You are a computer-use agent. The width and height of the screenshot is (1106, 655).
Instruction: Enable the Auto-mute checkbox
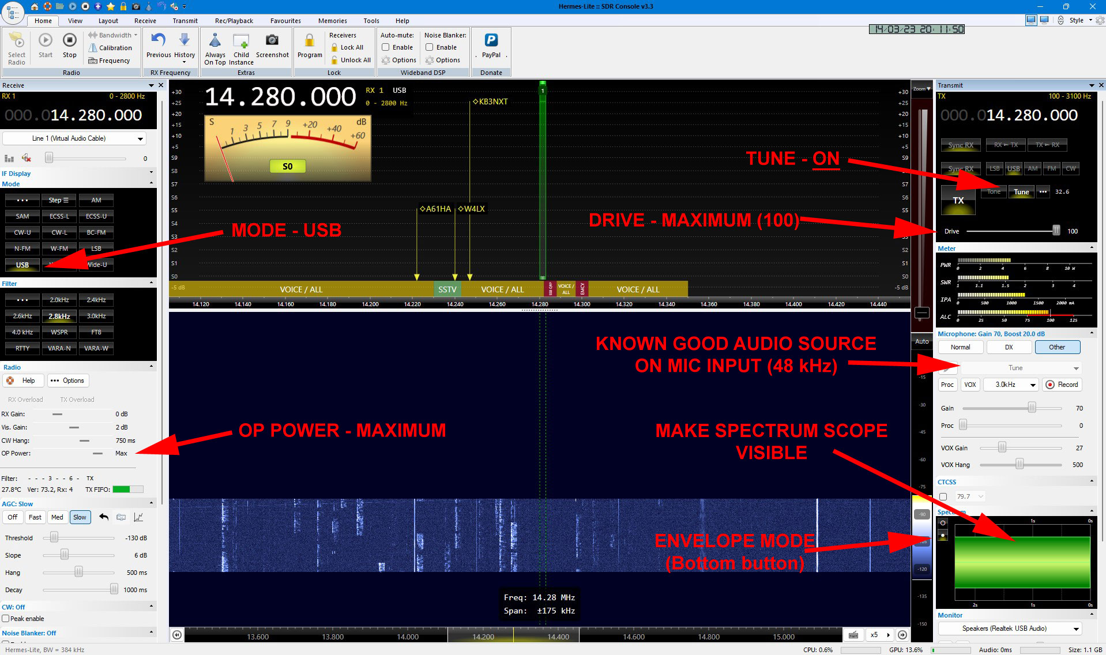[x=386, y=47]
